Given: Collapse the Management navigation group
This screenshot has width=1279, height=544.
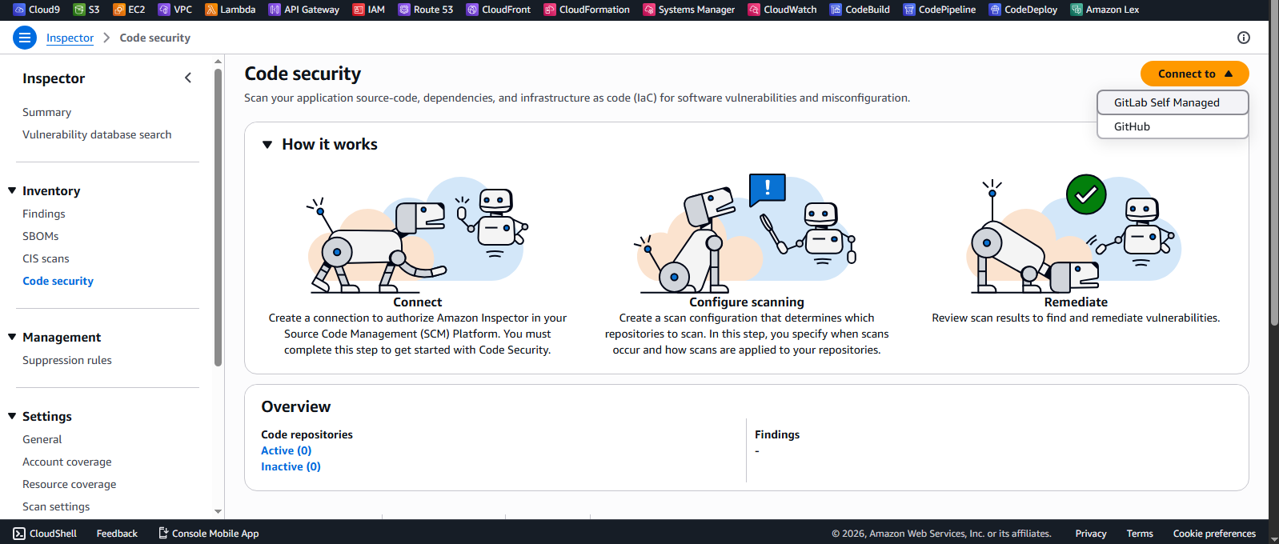Looking at the screenshot, I should [x=12, y=337].
